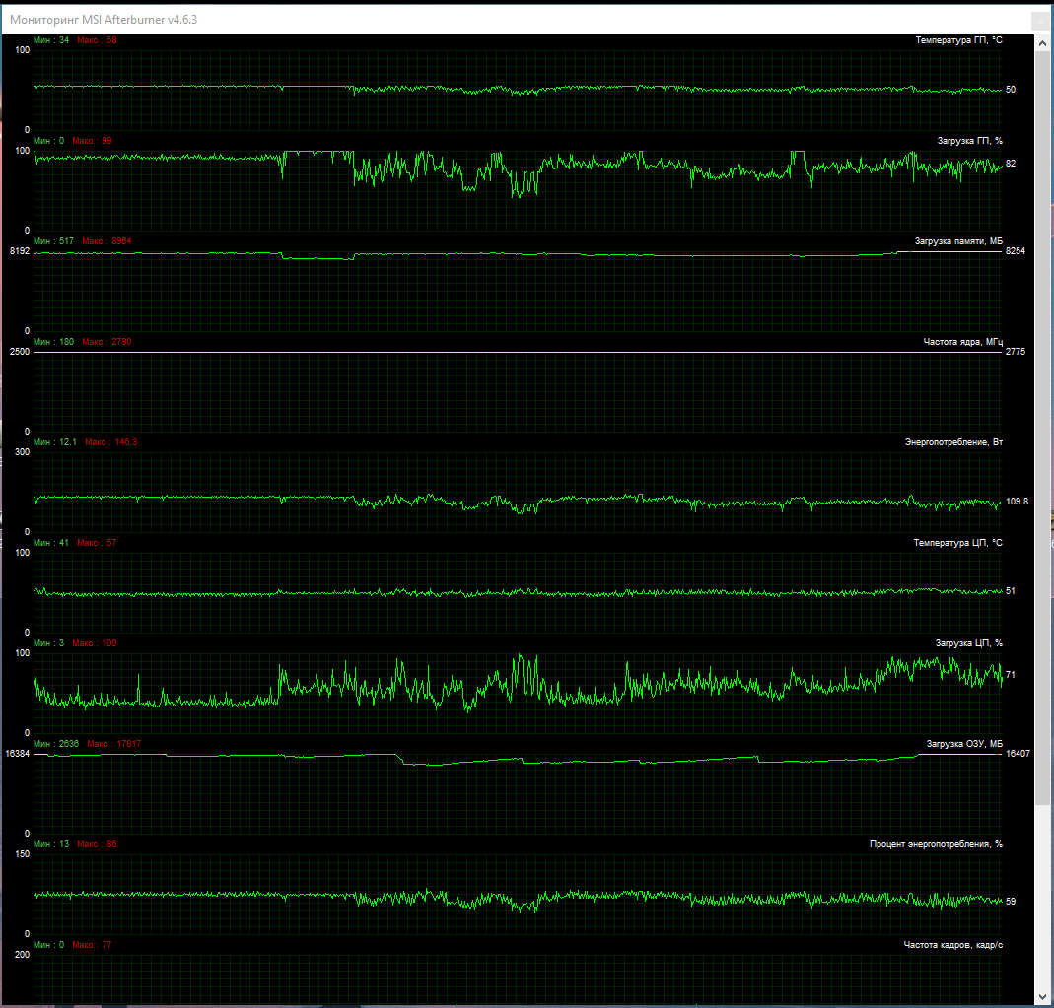Click the current core clock reading 2775

click(x=1016, y=352)
